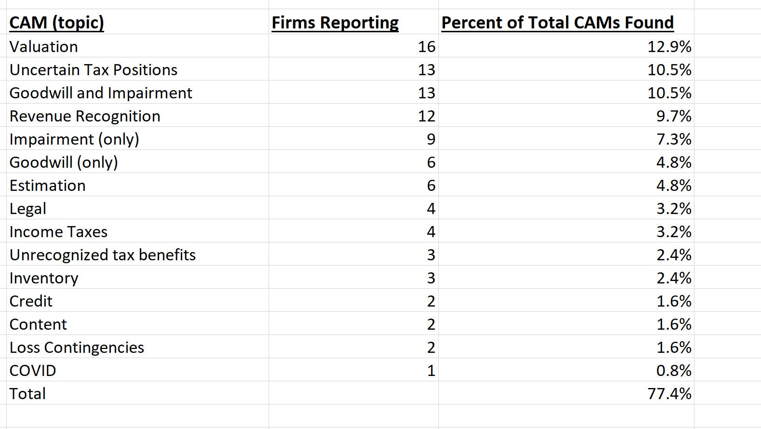Select the "Estimation" topic cell
The width and height of the screenshot is (761, 429).
point(48,186)
